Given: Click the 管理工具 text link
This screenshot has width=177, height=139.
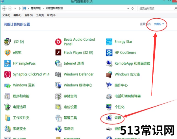Looking at the screenshot, I should (70, 118).
